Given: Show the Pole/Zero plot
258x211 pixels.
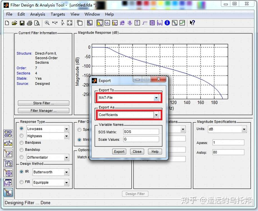Looking at the screenshot, I should click(x=152, y=23).
